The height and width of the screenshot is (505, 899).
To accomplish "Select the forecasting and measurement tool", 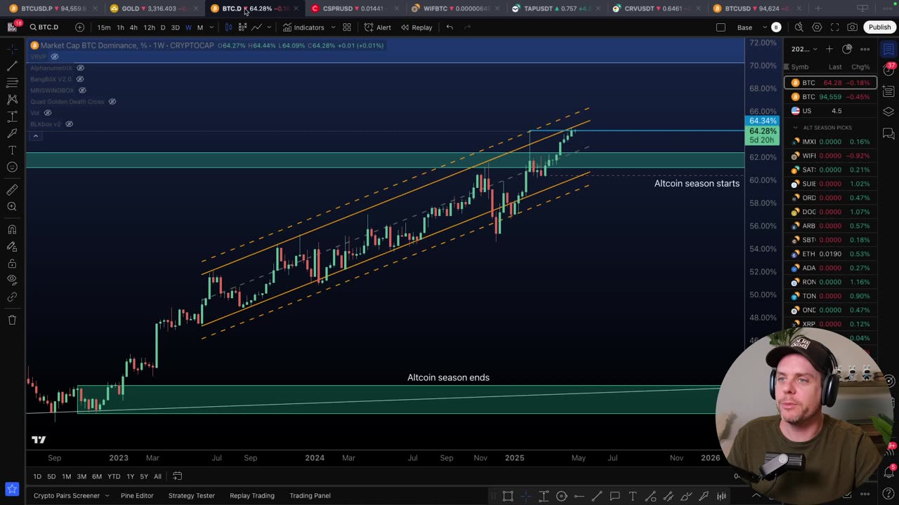I will click(x=12, y=116).
